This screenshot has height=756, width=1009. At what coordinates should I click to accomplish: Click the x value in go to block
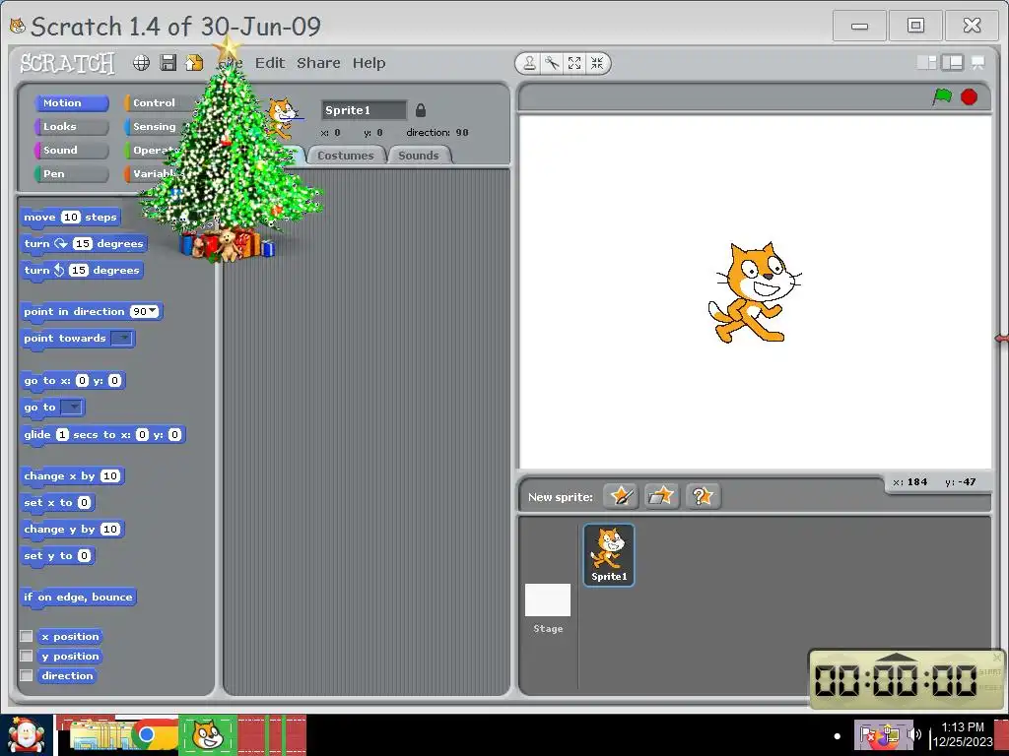coord(82,381)
